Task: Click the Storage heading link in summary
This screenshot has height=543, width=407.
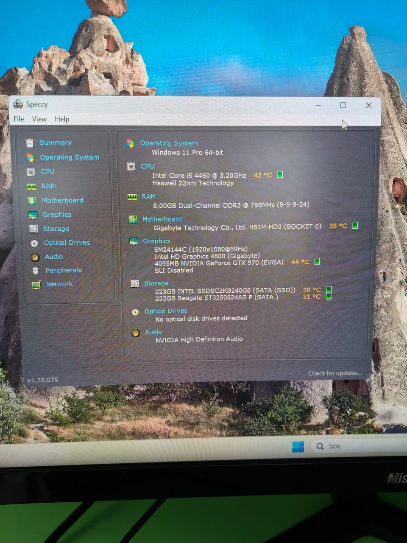Action: click(156, 283)
